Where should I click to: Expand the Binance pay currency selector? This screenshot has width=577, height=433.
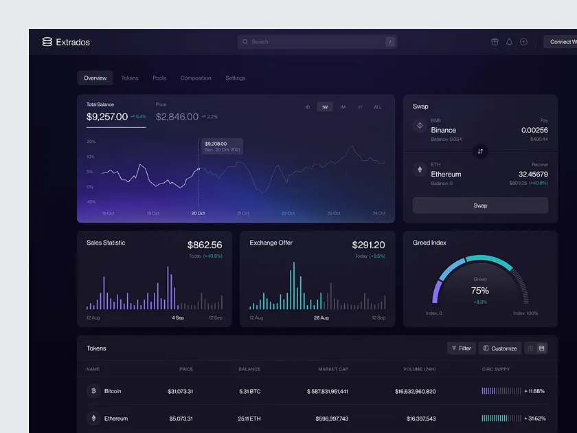pyautogui.click(x=443, y=130)
